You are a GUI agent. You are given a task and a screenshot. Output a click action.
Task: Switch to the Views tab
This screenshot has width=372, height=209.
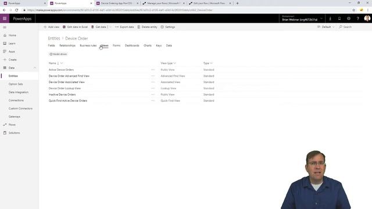tap(105, 45)
